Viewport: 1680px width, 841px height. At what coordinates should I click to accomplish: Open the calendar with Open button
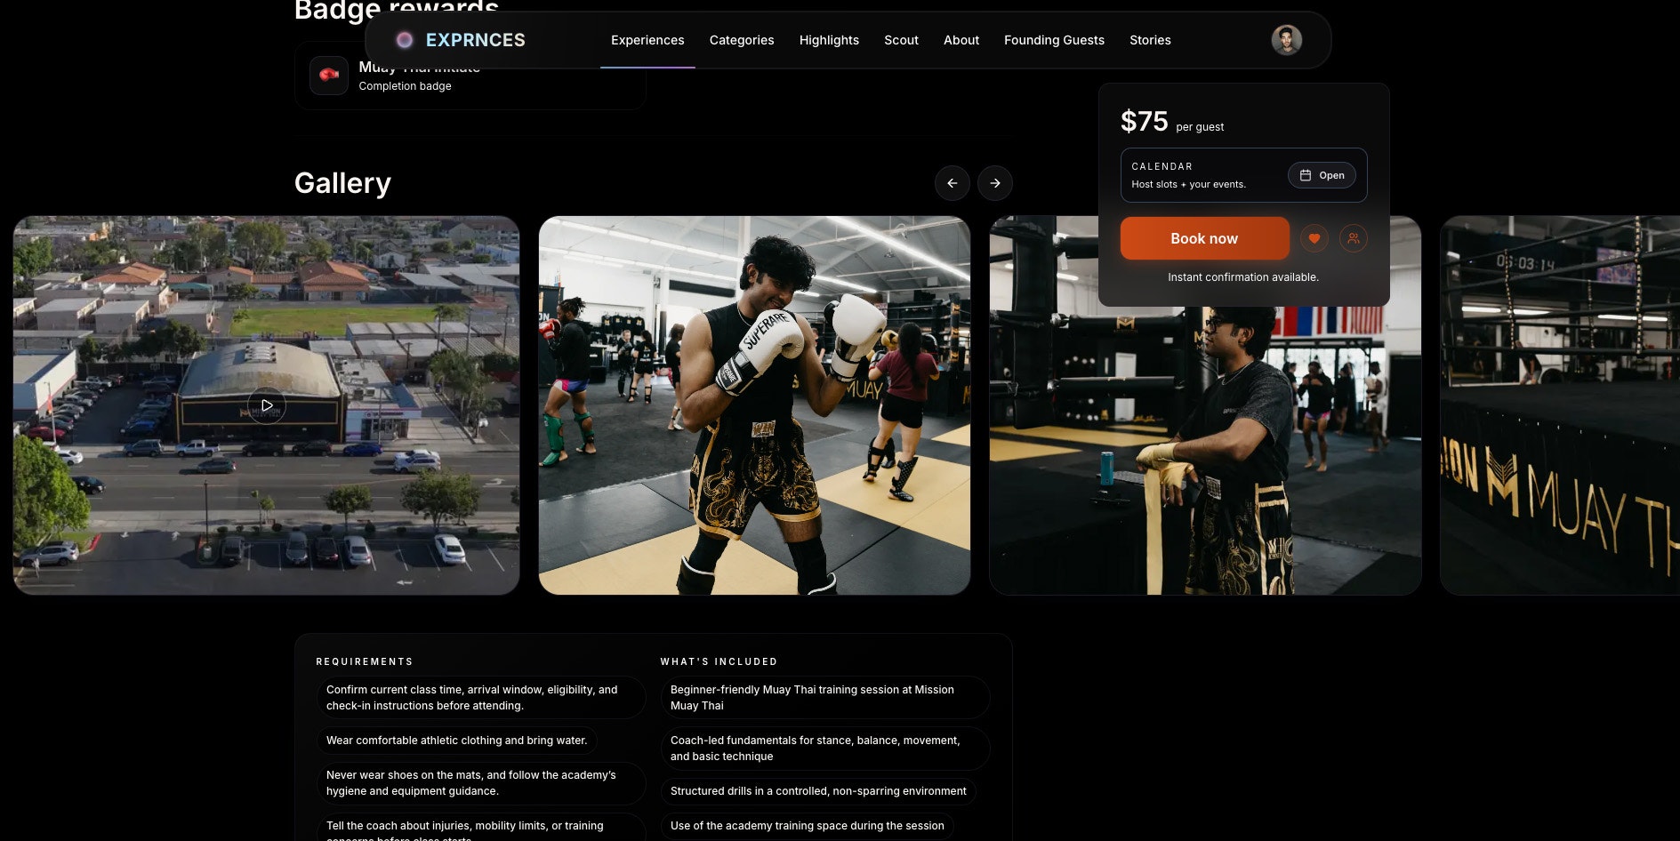[1322, 175]
